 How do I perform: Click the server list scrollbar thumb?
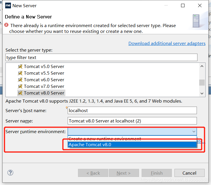202,82
